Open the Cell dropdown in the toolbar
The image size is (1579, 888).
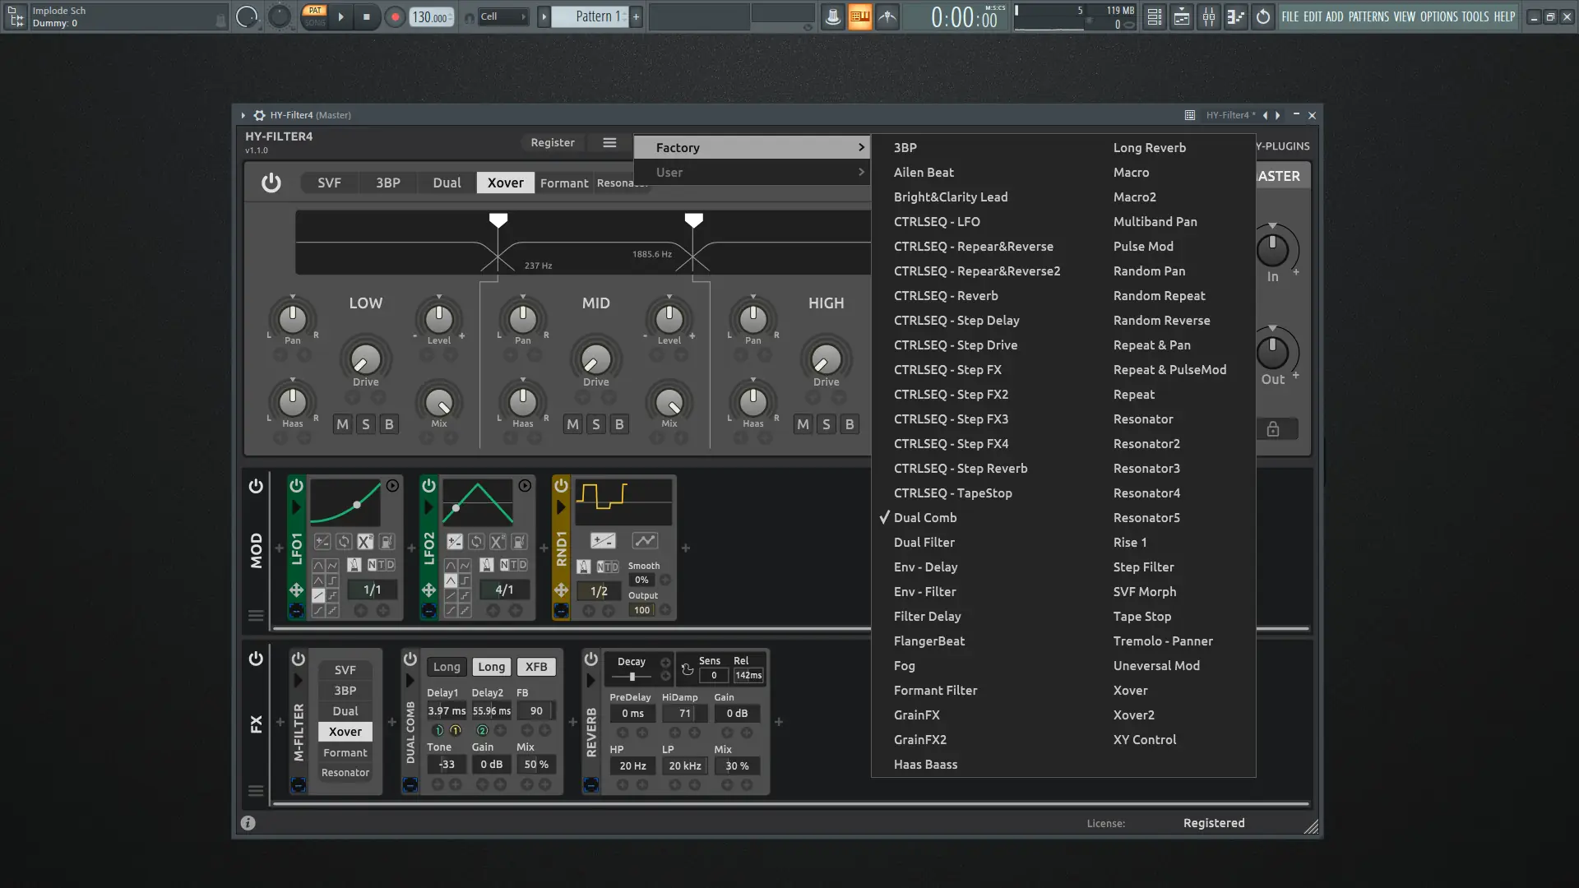coord(503,16)
